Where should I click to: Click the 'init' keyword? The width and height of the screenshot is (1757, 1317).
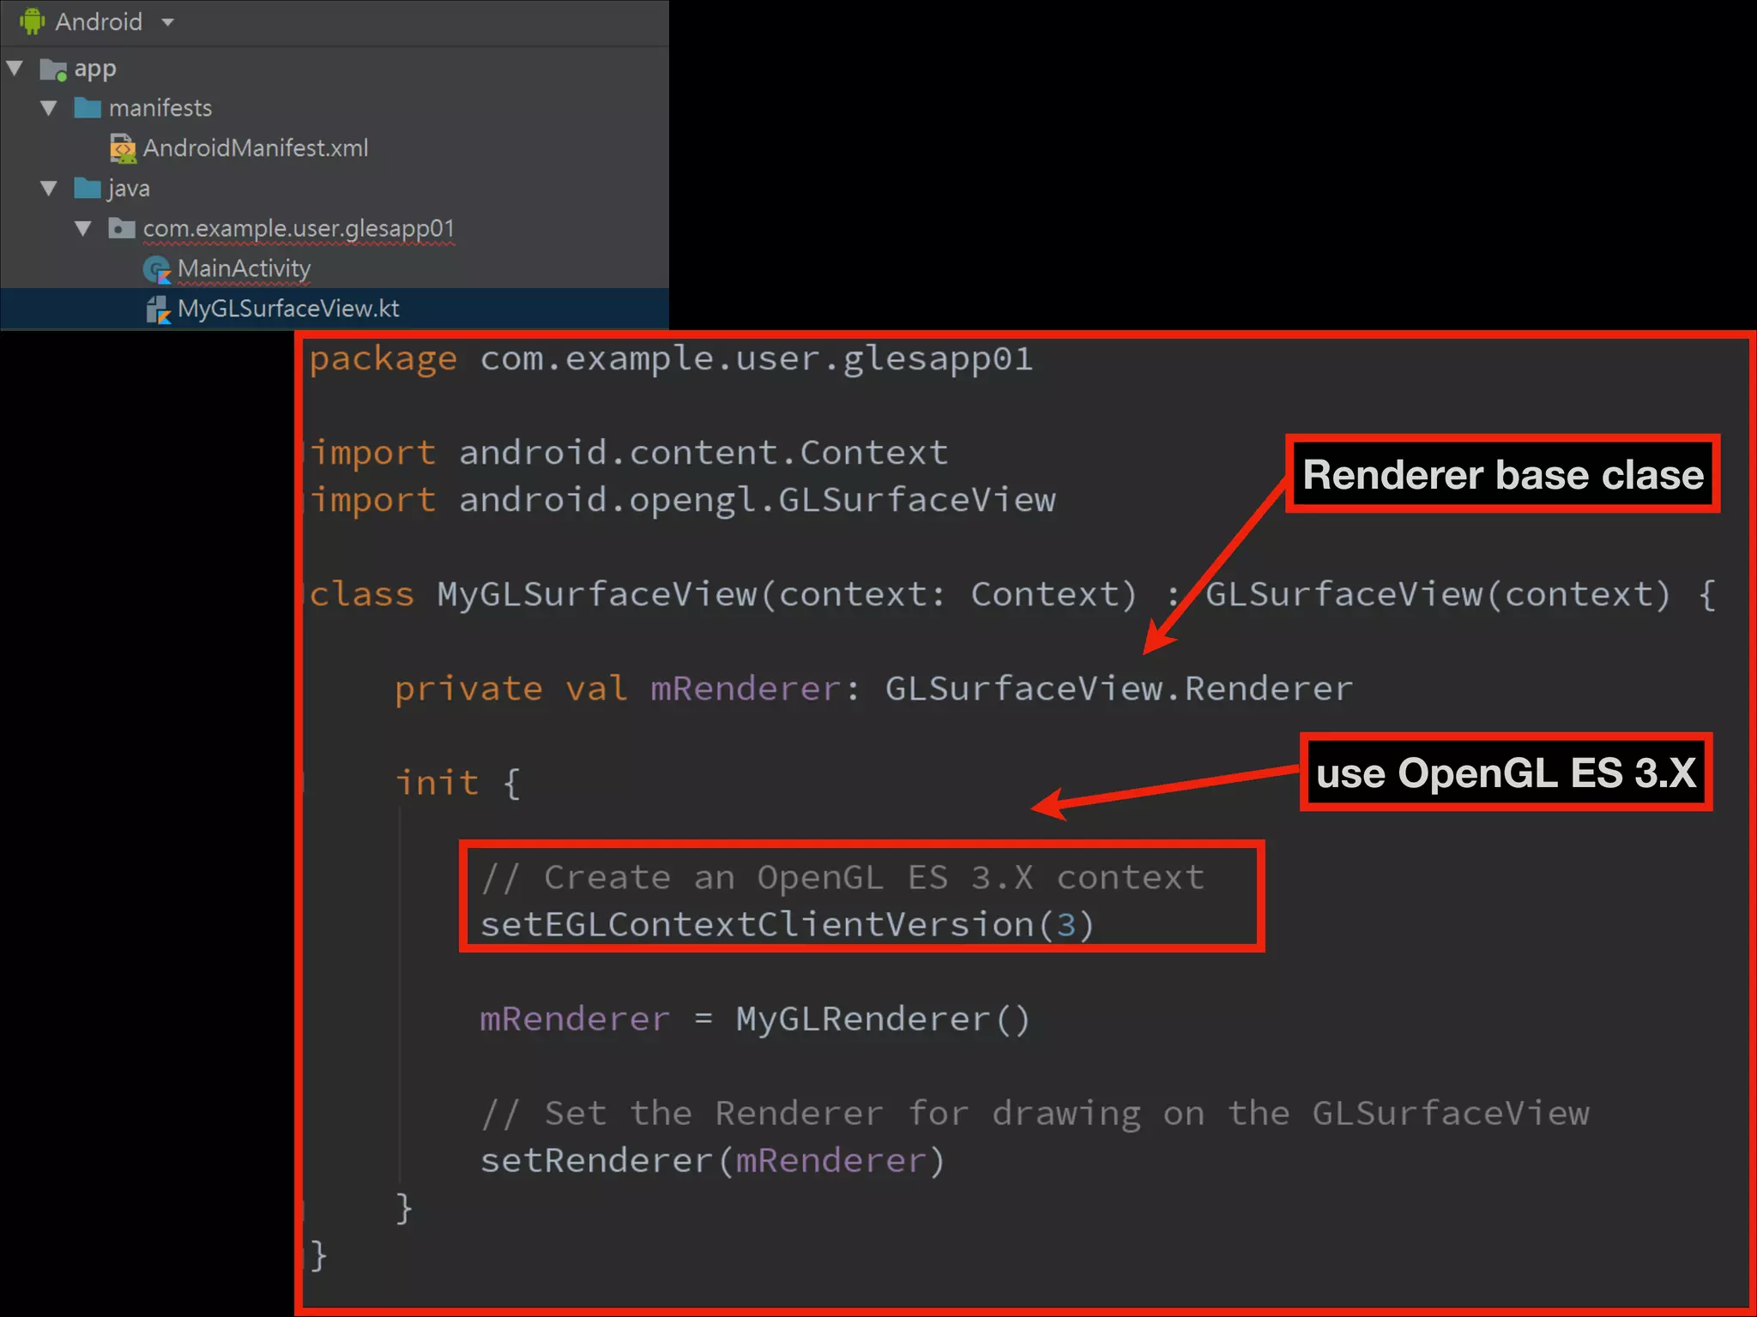tap(437, 783)
